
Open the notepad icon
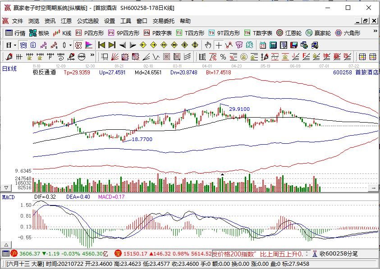(x=283, y=45)
